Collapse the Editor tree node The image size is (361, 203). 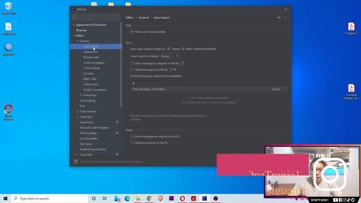click(x=74, y=36)
